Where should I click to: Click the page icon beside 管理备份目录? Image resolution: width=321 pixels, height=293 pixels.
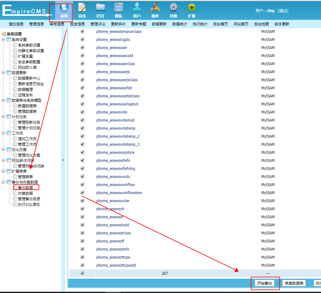point(15,198)
